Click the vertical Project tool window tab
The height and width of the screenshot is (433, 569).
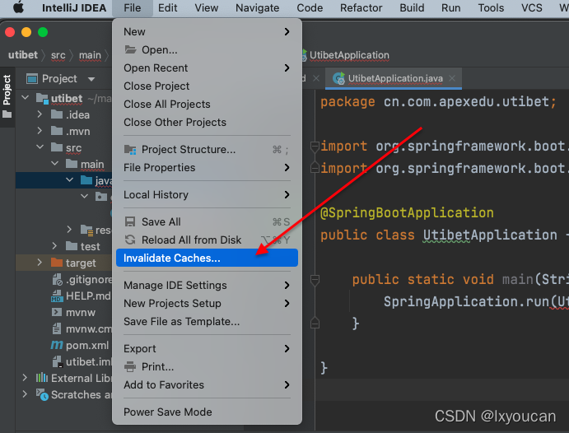coord(7,97)
